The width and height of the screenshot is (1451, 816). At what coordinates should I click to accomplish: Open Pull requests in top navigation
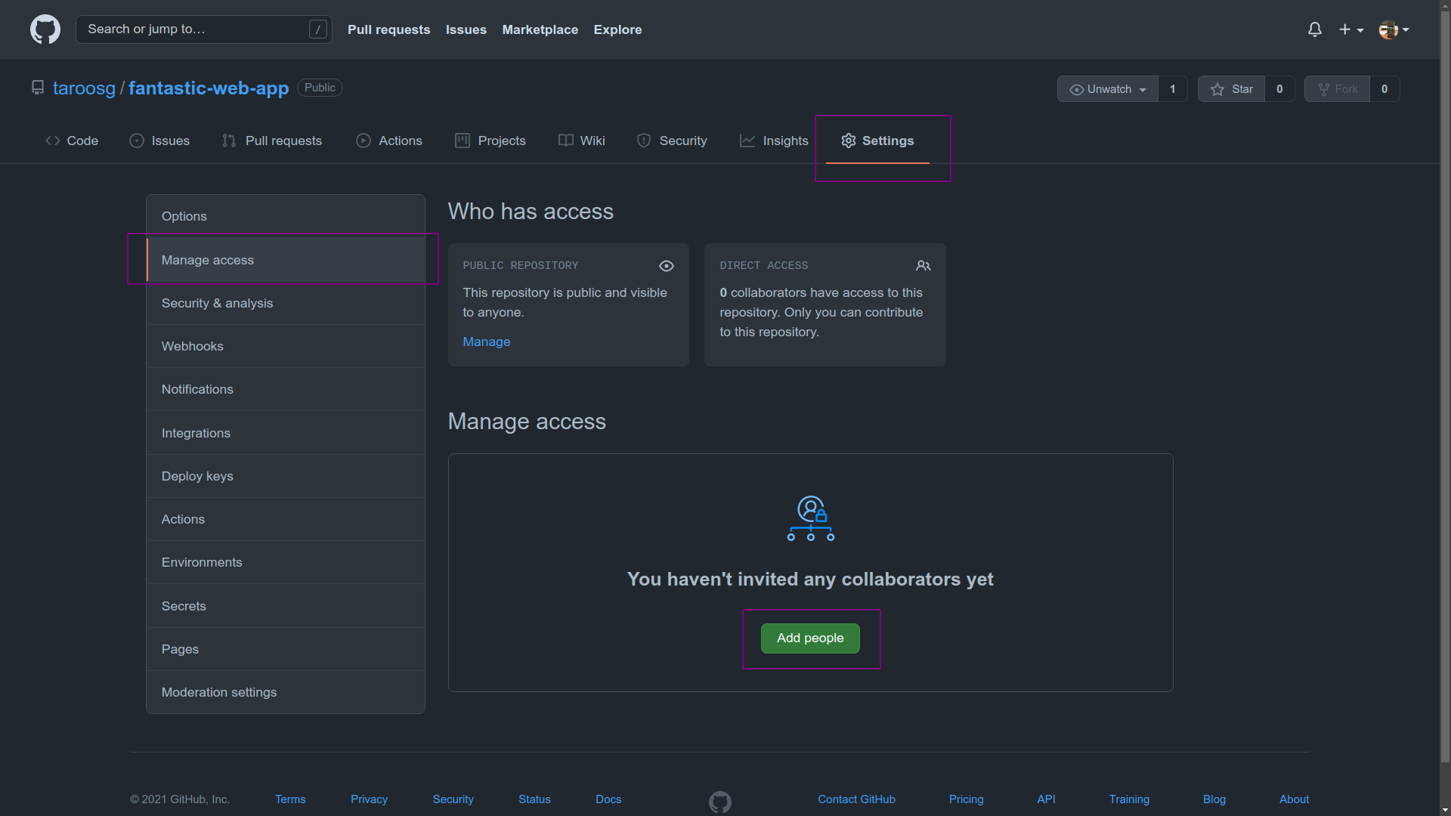[389, 29]
